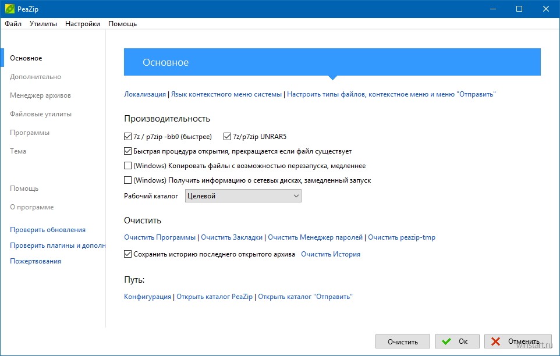The image size is (560, 356).
Task: Click the Очистить Программы link
Action: (160, 237)
